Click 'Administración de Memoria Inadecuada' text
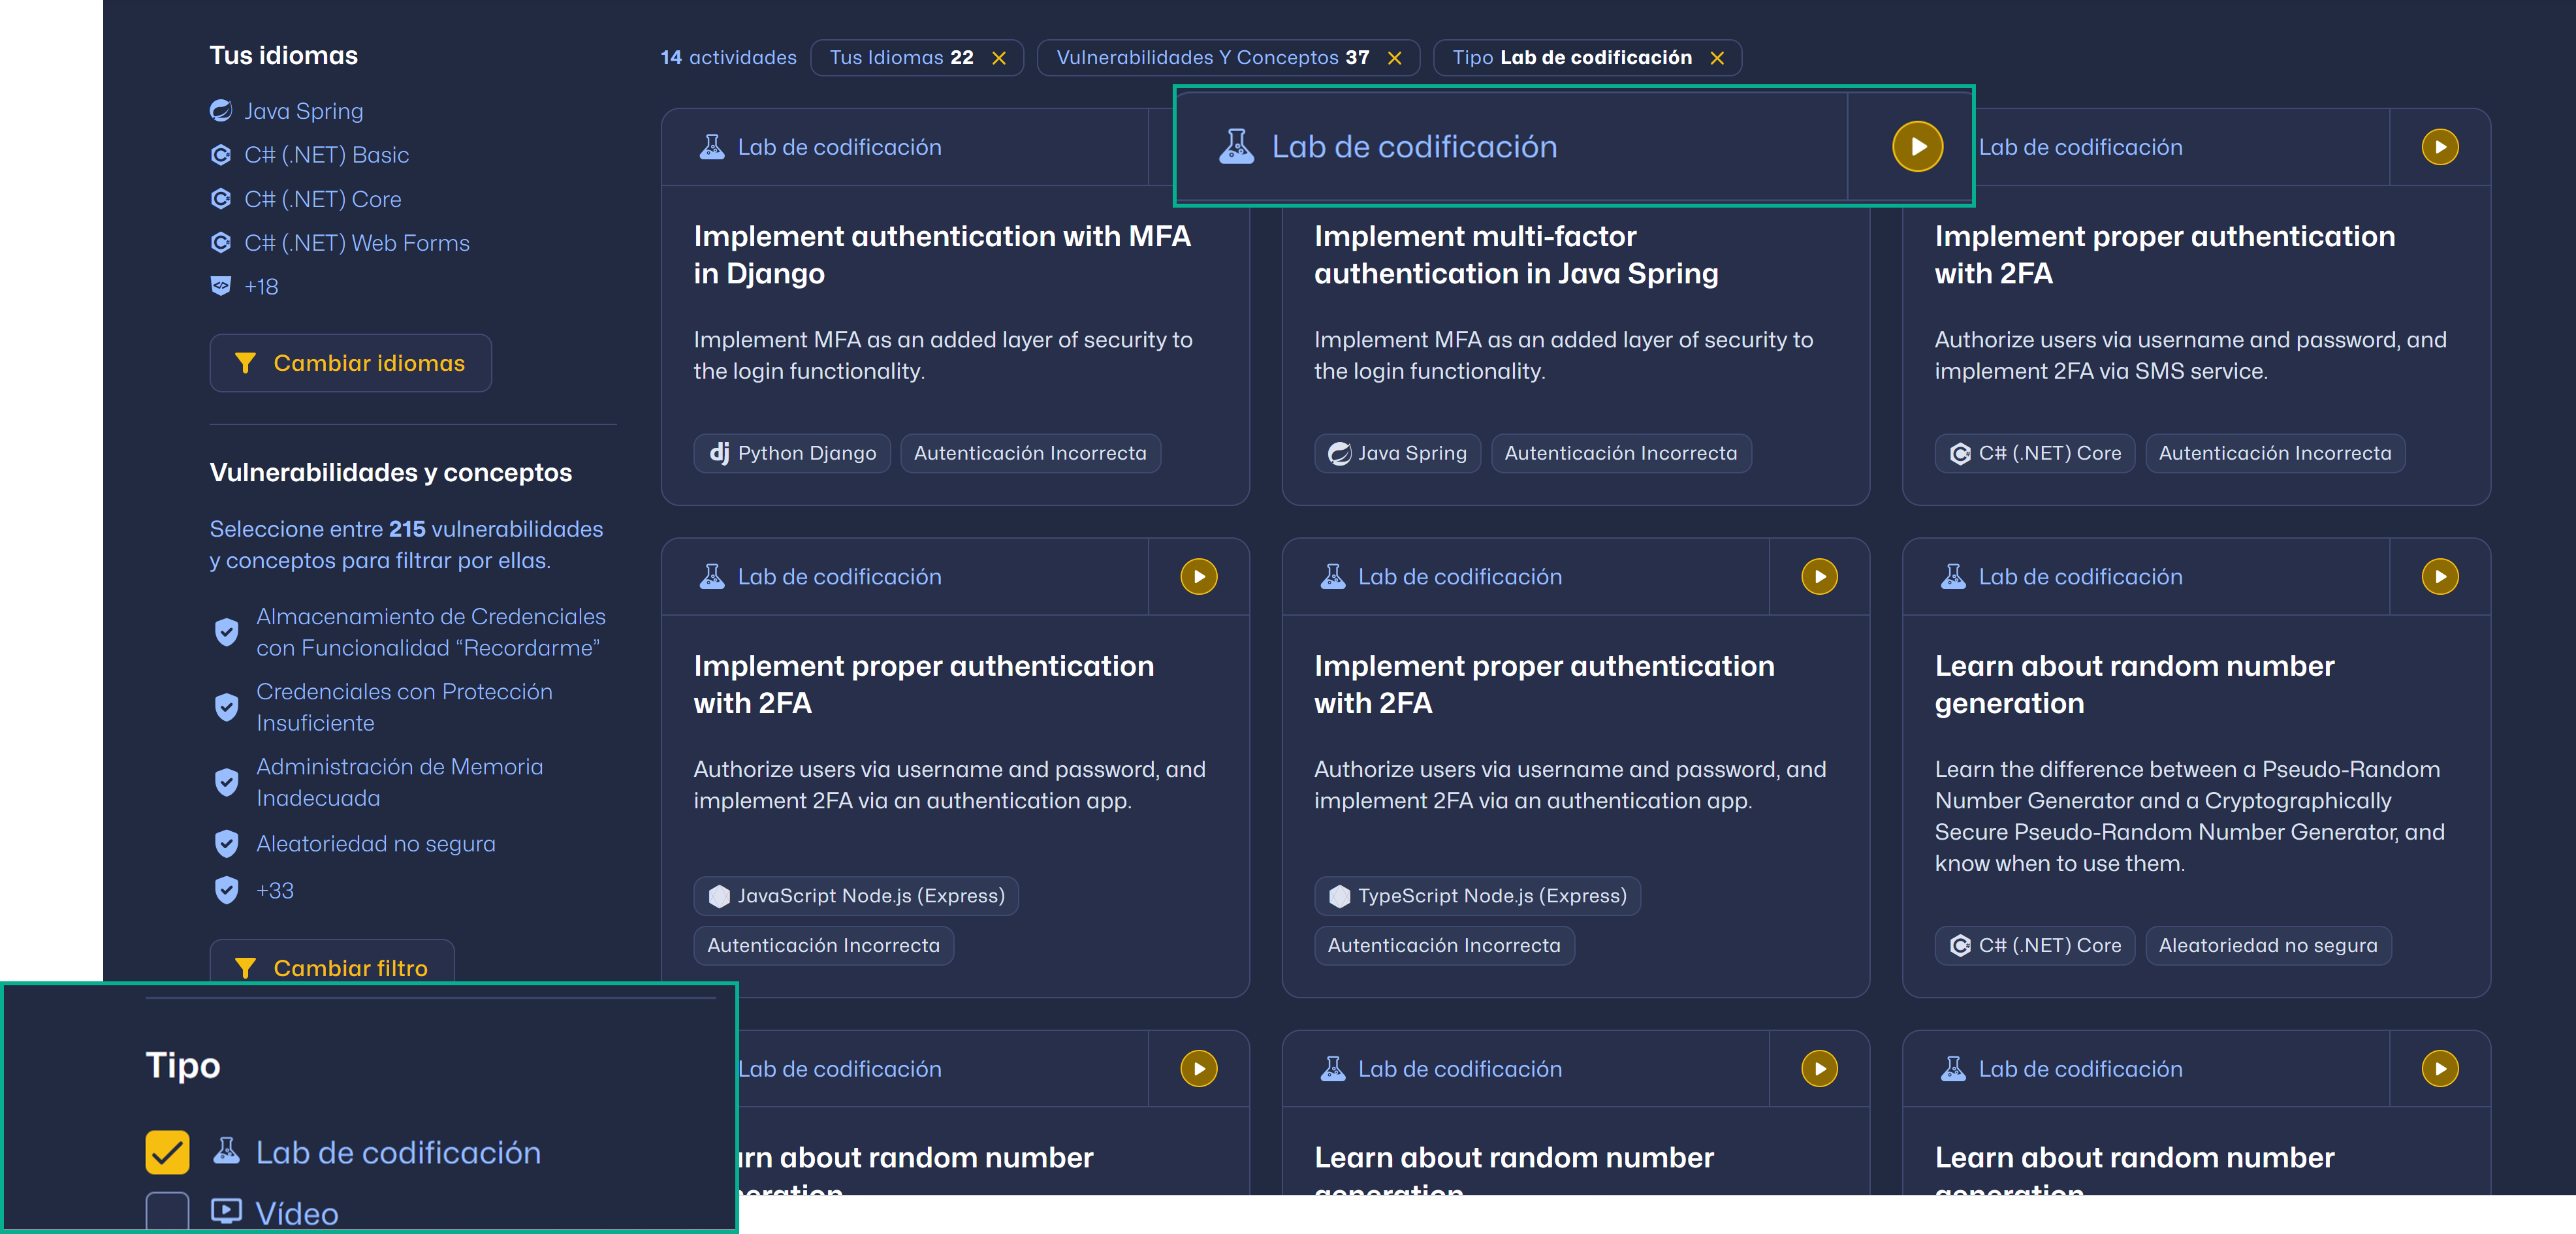The width and height of the screenshot is (2576, 1234). click(399, 782)
